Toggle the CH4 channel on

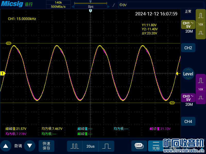point(188,121)
